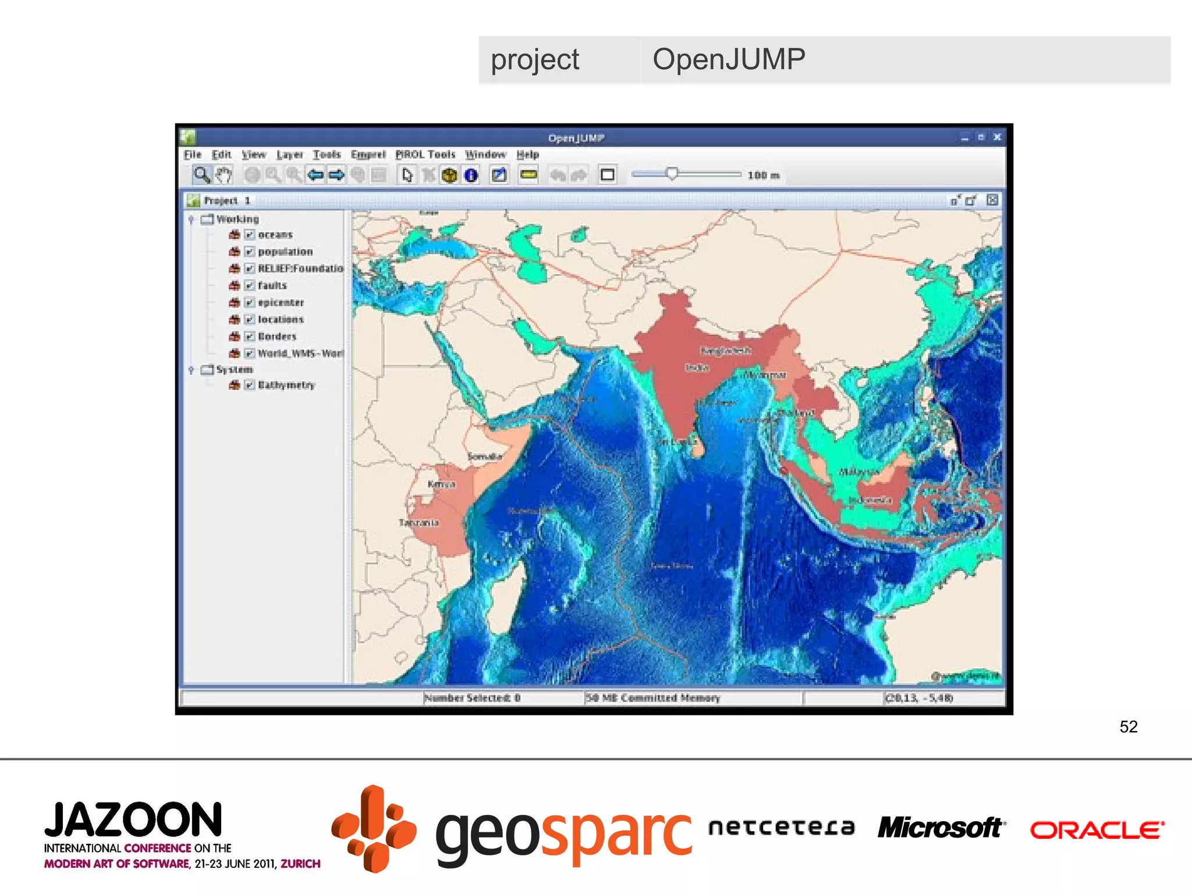This screenshot has height=894, width=1192.
Task: Open the Layer menu
Action: point(289,154)
